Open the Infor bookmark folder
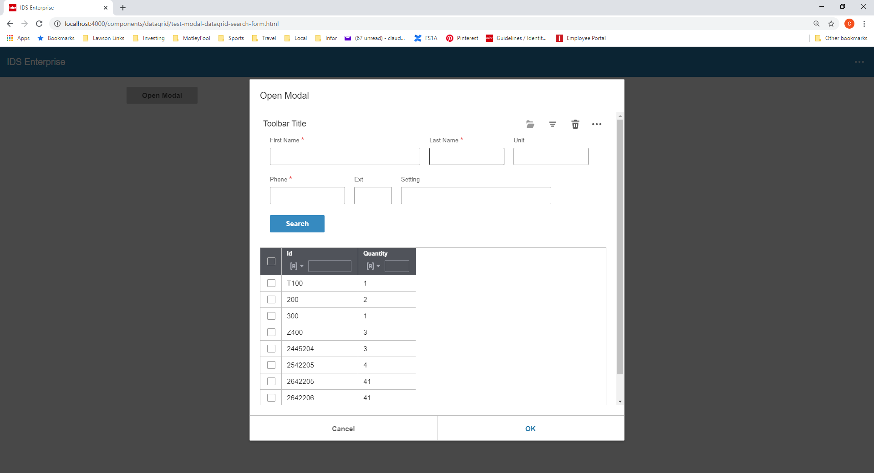The image size is (874, 473). pos(326,38)
